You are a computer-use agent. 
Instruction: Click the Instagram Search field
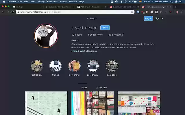(x=92, y=18)
